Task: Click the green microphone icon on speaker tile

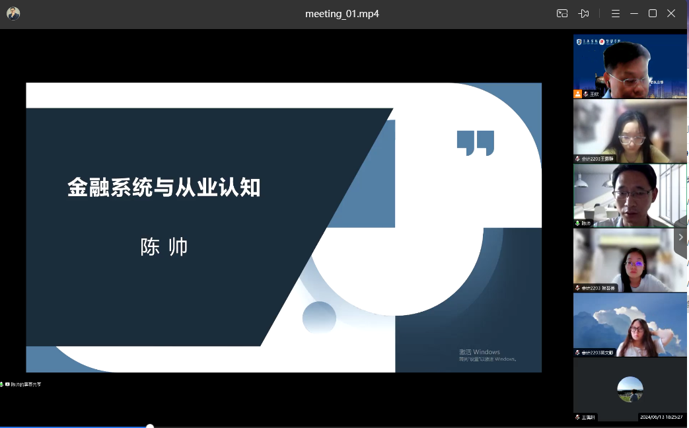Action: click(x=578, y=223)
